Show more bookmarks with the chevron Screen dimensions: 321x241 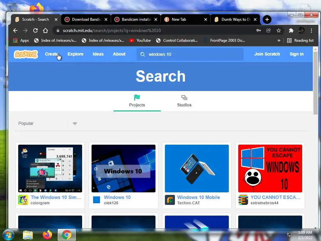click(x=279, y=40)
